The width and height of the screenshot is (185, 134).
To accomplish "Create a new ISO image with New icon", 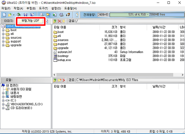I will [4, 15].
